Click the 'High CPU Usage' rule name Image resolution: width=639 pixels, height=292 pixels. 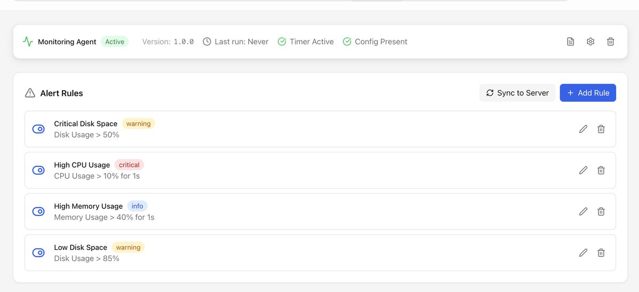tap(82, 165)
